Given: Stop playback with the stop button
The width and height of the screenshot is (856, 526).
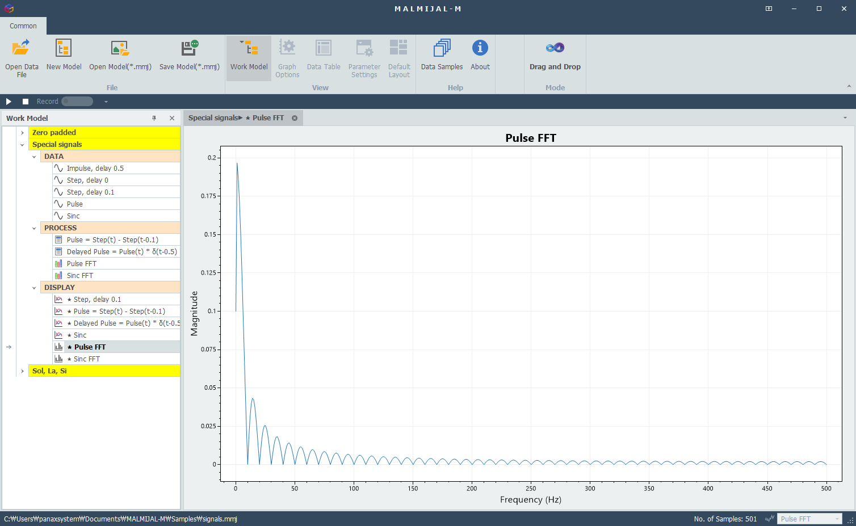Looking at the screenshot, I should (x=26, y=102).
